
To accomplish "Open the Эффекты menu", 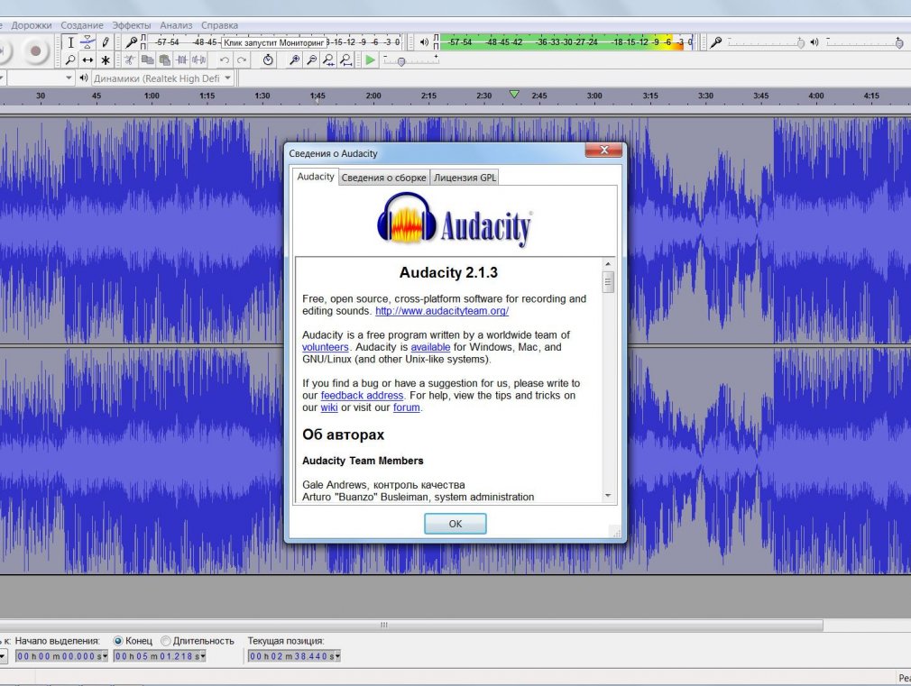I will (132, 25).
